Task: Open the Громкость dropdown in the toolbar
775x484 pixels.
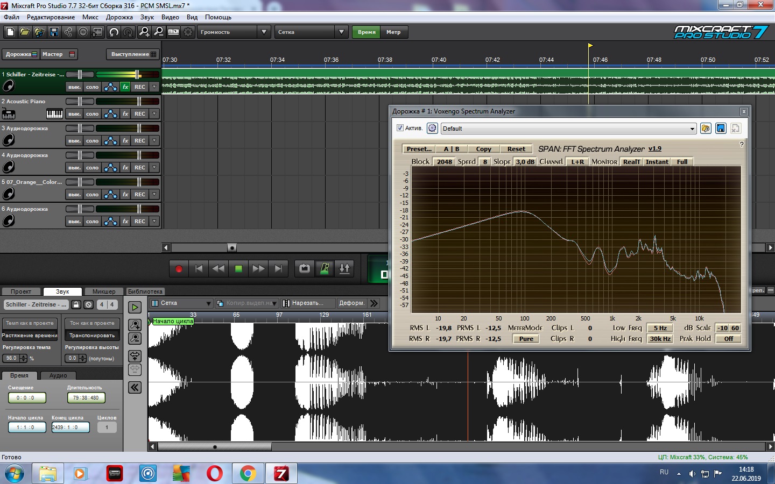Action: tap(234, 32)
